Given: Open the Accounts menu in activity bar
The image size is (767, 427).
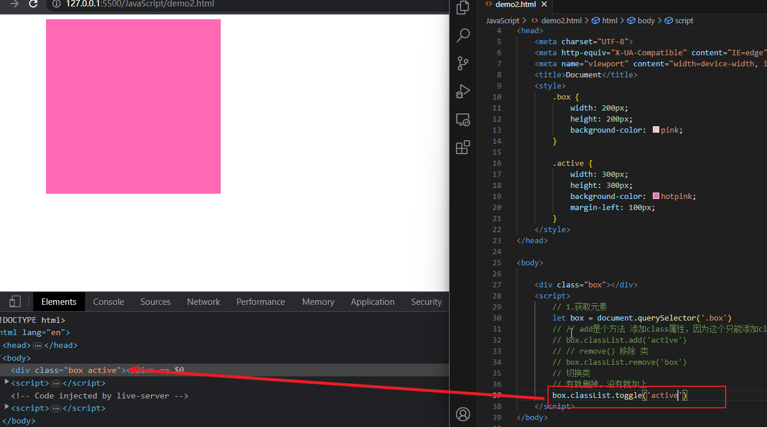Looking at the screenshot, I should (x=463, y=414).
